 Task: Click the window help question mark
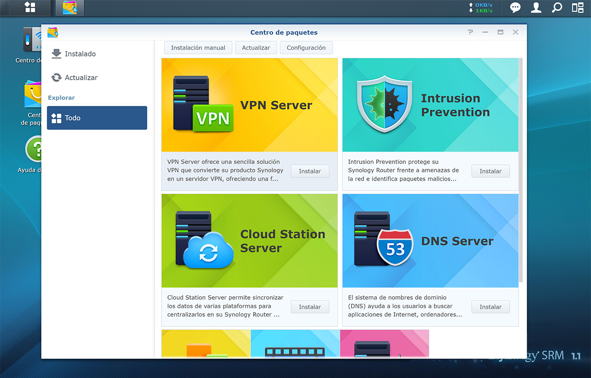[470, 32]
